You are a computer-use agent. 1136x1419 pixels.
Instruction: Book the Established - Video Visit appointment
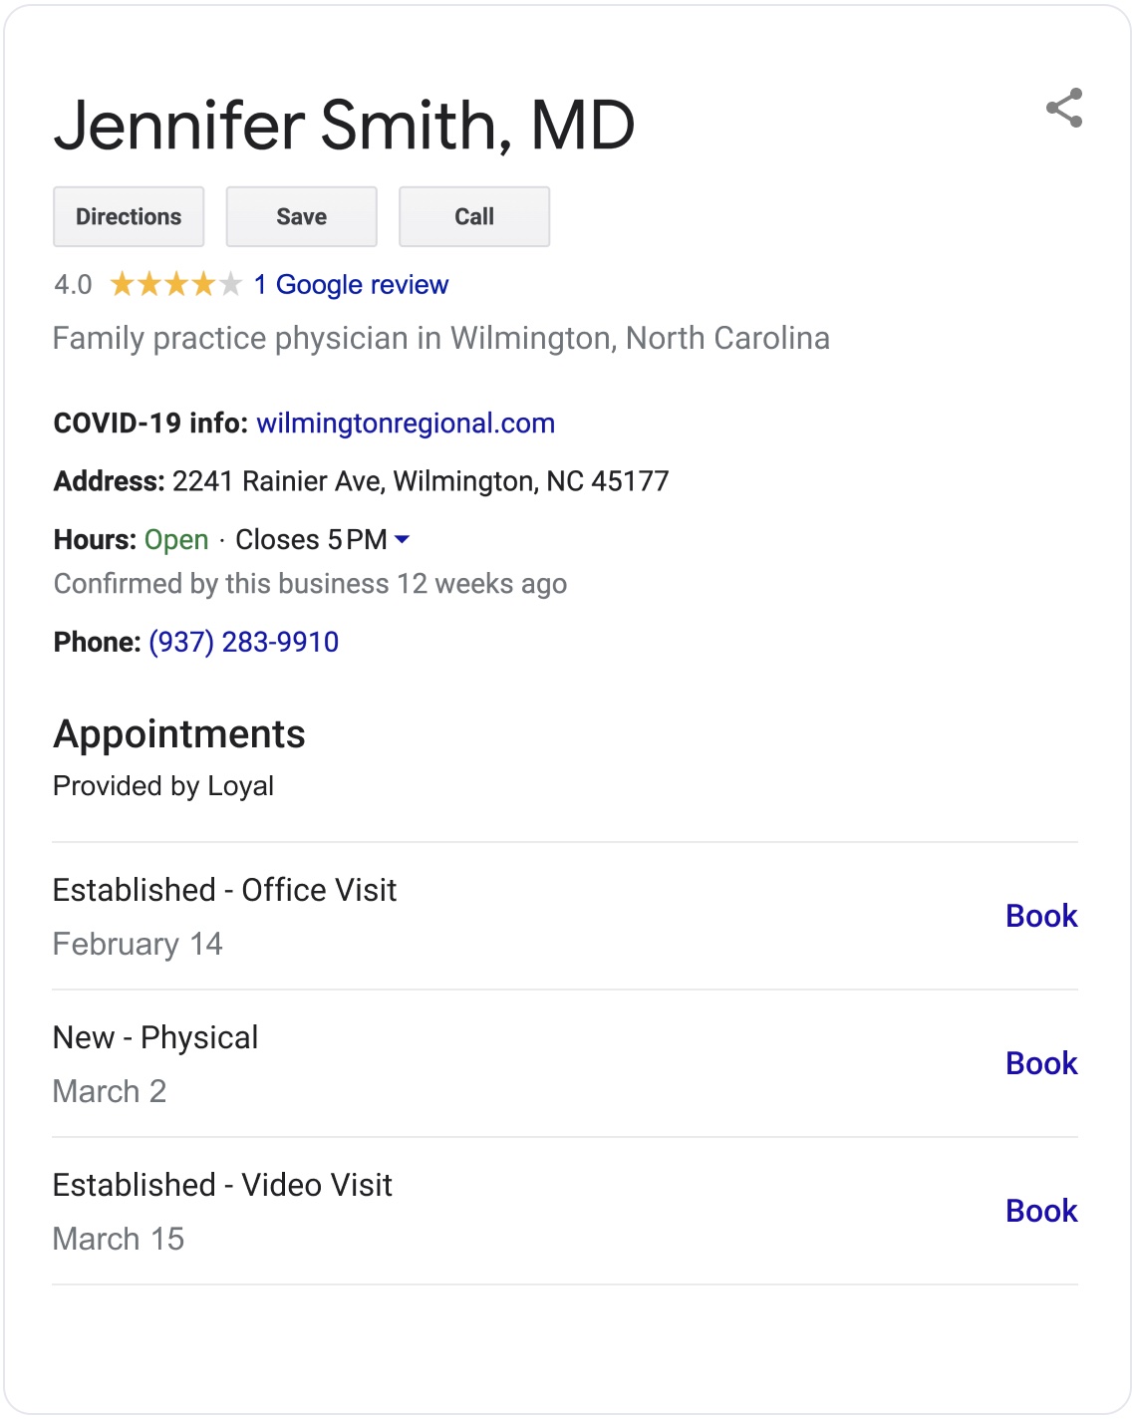(x=1041, y=1211)
